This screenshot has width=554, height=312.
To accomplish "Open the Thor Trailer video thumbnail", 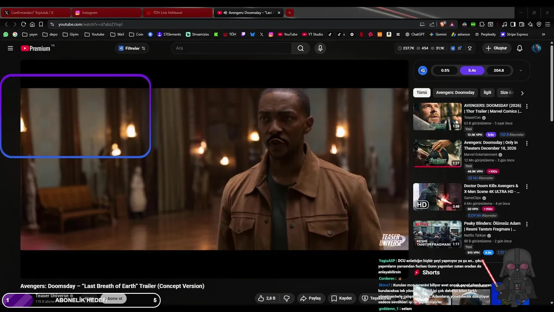I will click(437, 116).
